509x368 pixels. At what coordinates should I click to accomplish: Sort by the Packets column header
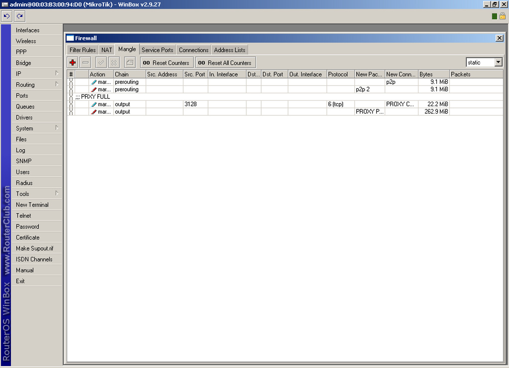(x=476, y=74)
